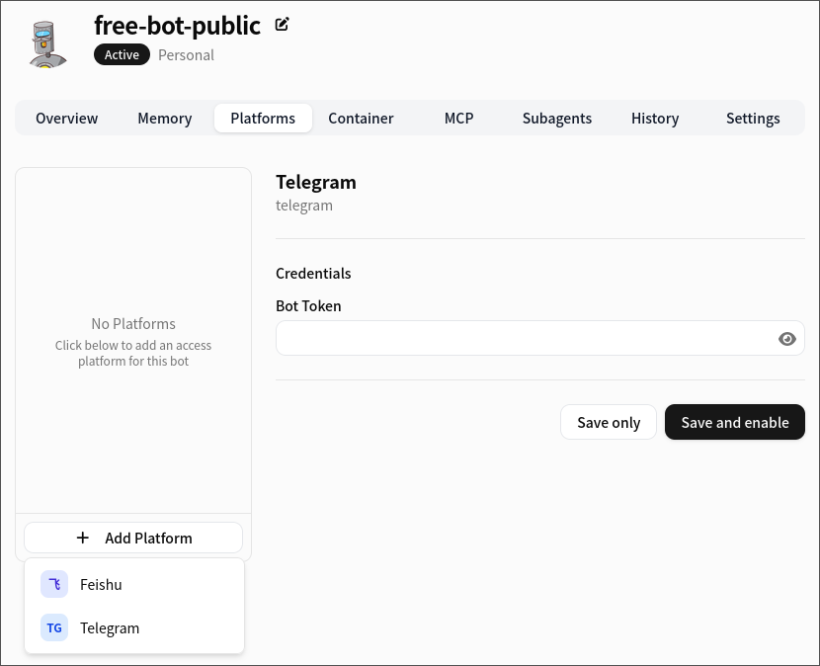Screen dimensions: 820x666
Task: Click the plus icon on Add Platform
Action: 82,539
